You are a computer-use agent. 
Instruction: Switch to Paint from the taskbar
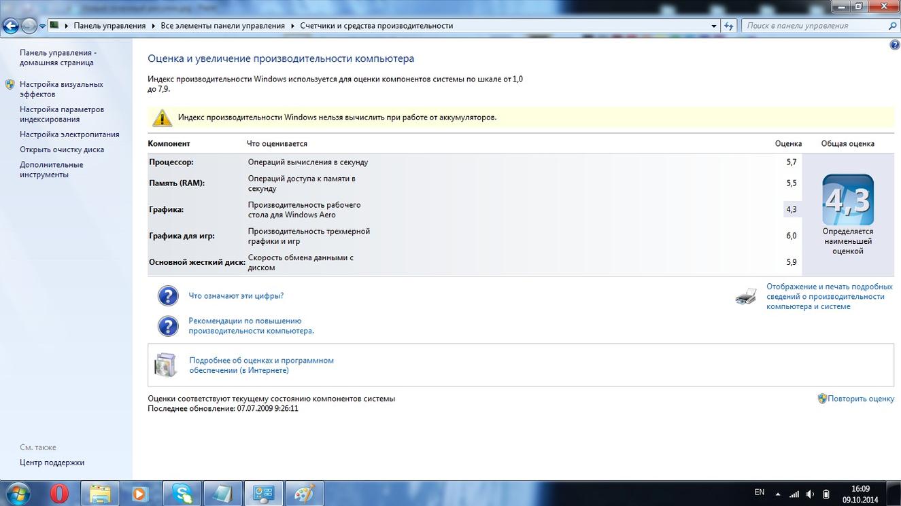click(304, 494)
